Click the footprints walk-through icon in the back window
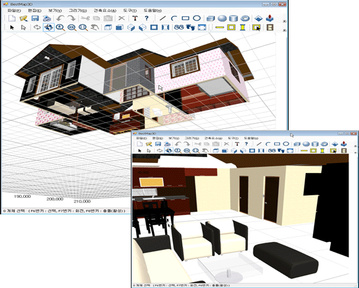 [x=190, y=28]
